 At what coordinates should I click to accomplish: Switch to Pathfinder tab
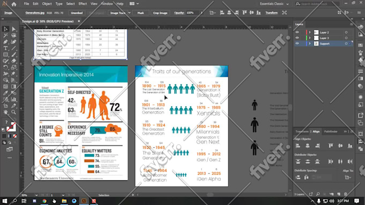331,132
